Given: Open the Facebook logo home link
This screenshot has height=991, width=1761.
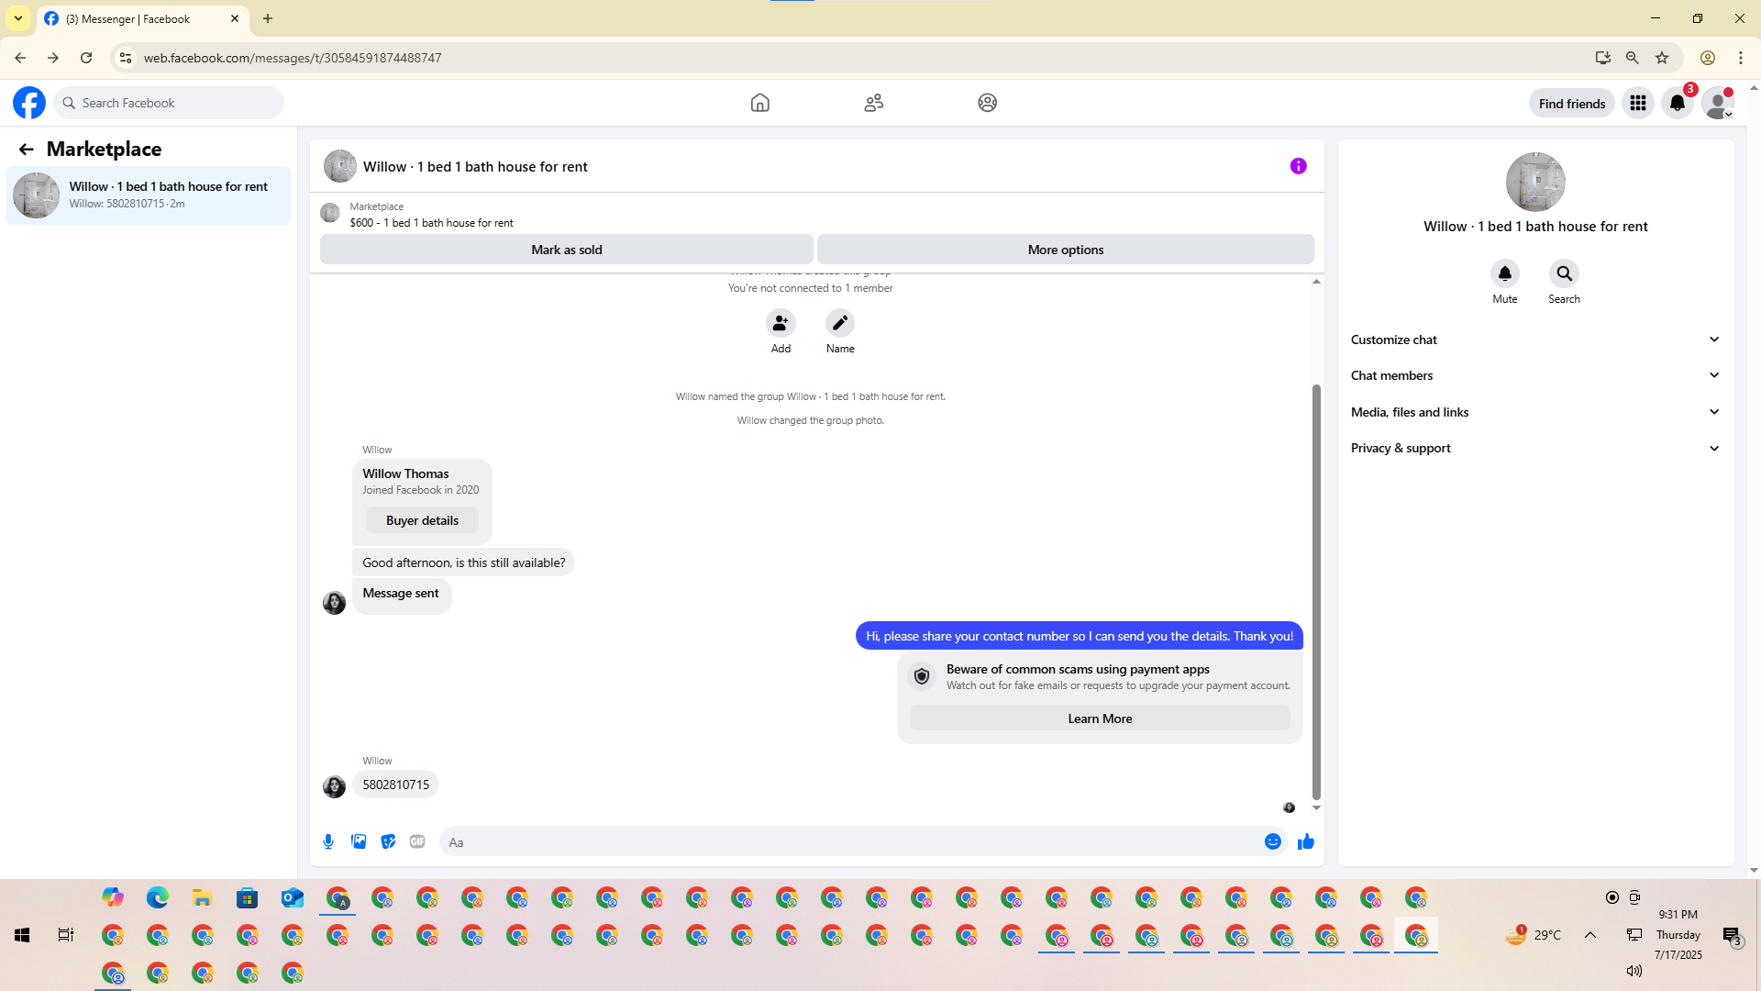Looking at the screenshot, I should click(x=29, y=103).
